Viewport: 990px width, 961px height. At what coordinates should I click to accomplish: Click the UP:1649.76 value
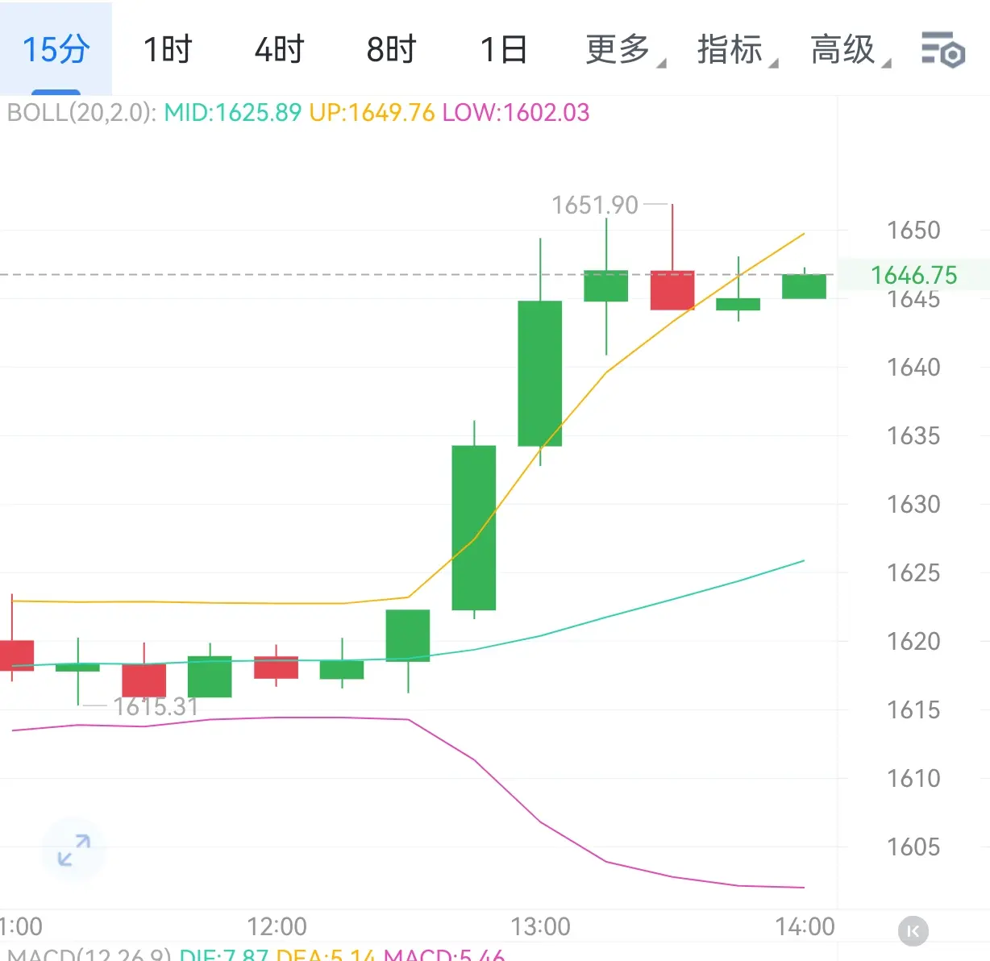coord(372,113)
